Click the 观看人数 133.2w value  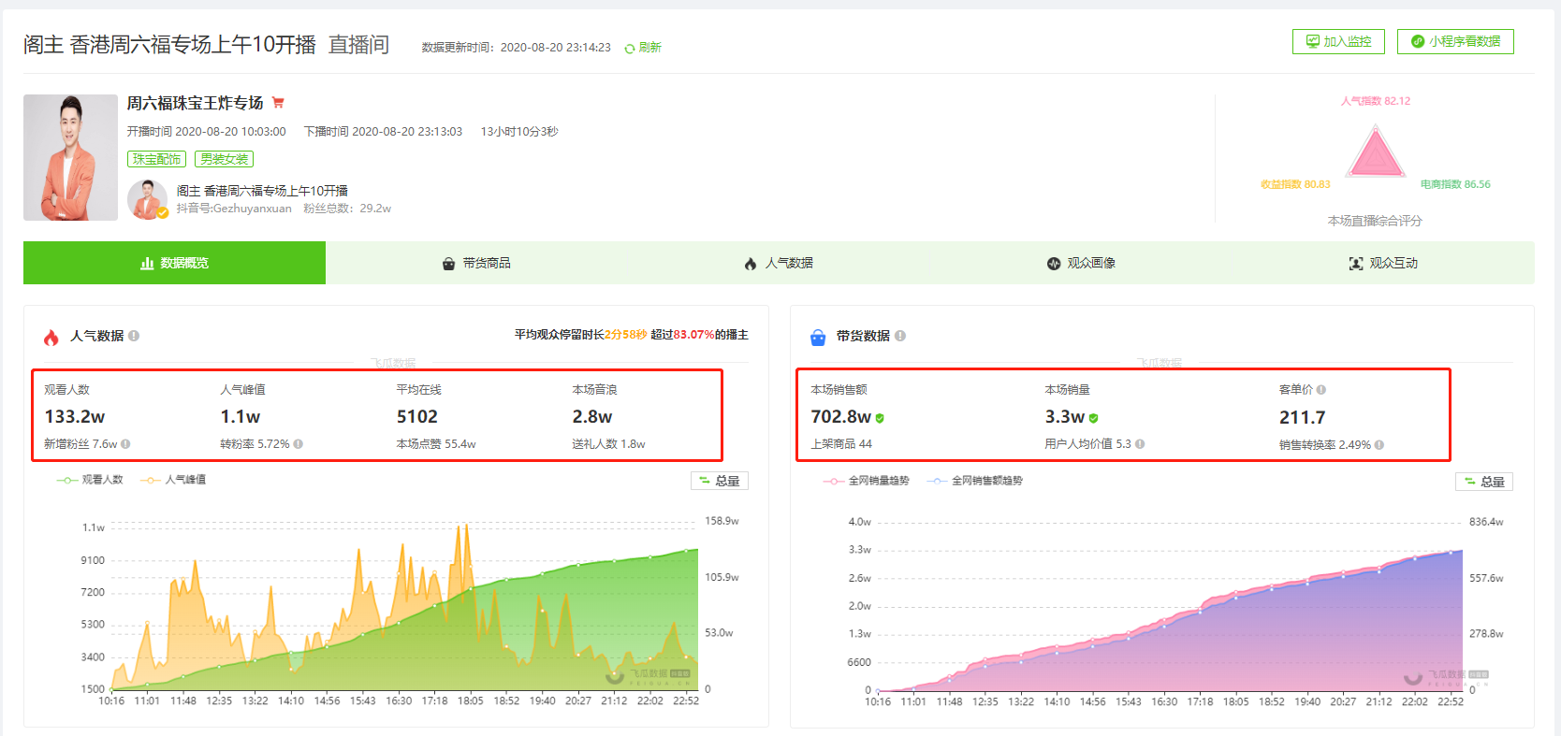coord(75,417)
